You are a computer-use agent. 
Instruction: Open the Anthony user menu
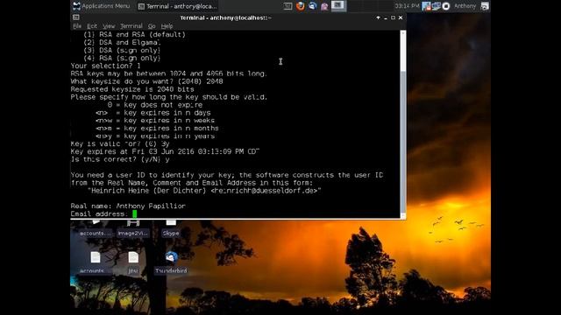click(x=465, y=6)
